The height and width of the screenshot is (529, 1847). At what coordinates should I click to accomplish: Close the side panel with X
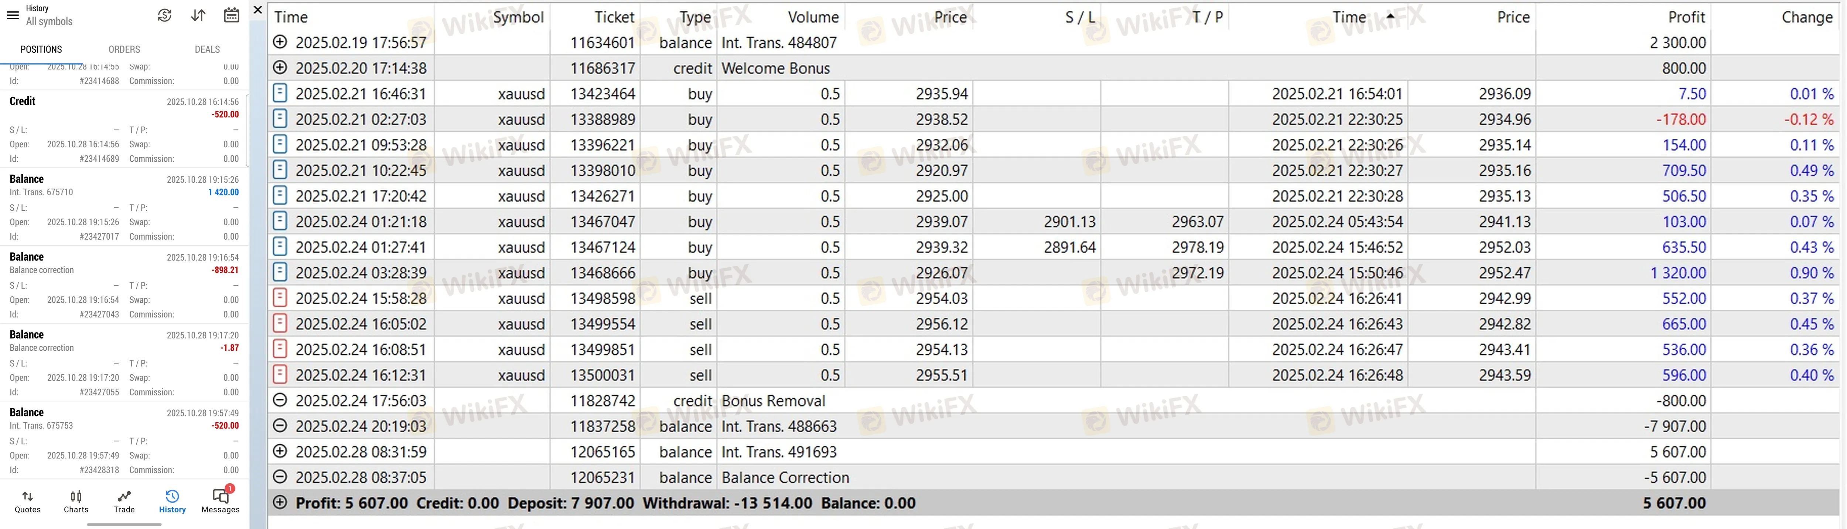coord(258,10)
